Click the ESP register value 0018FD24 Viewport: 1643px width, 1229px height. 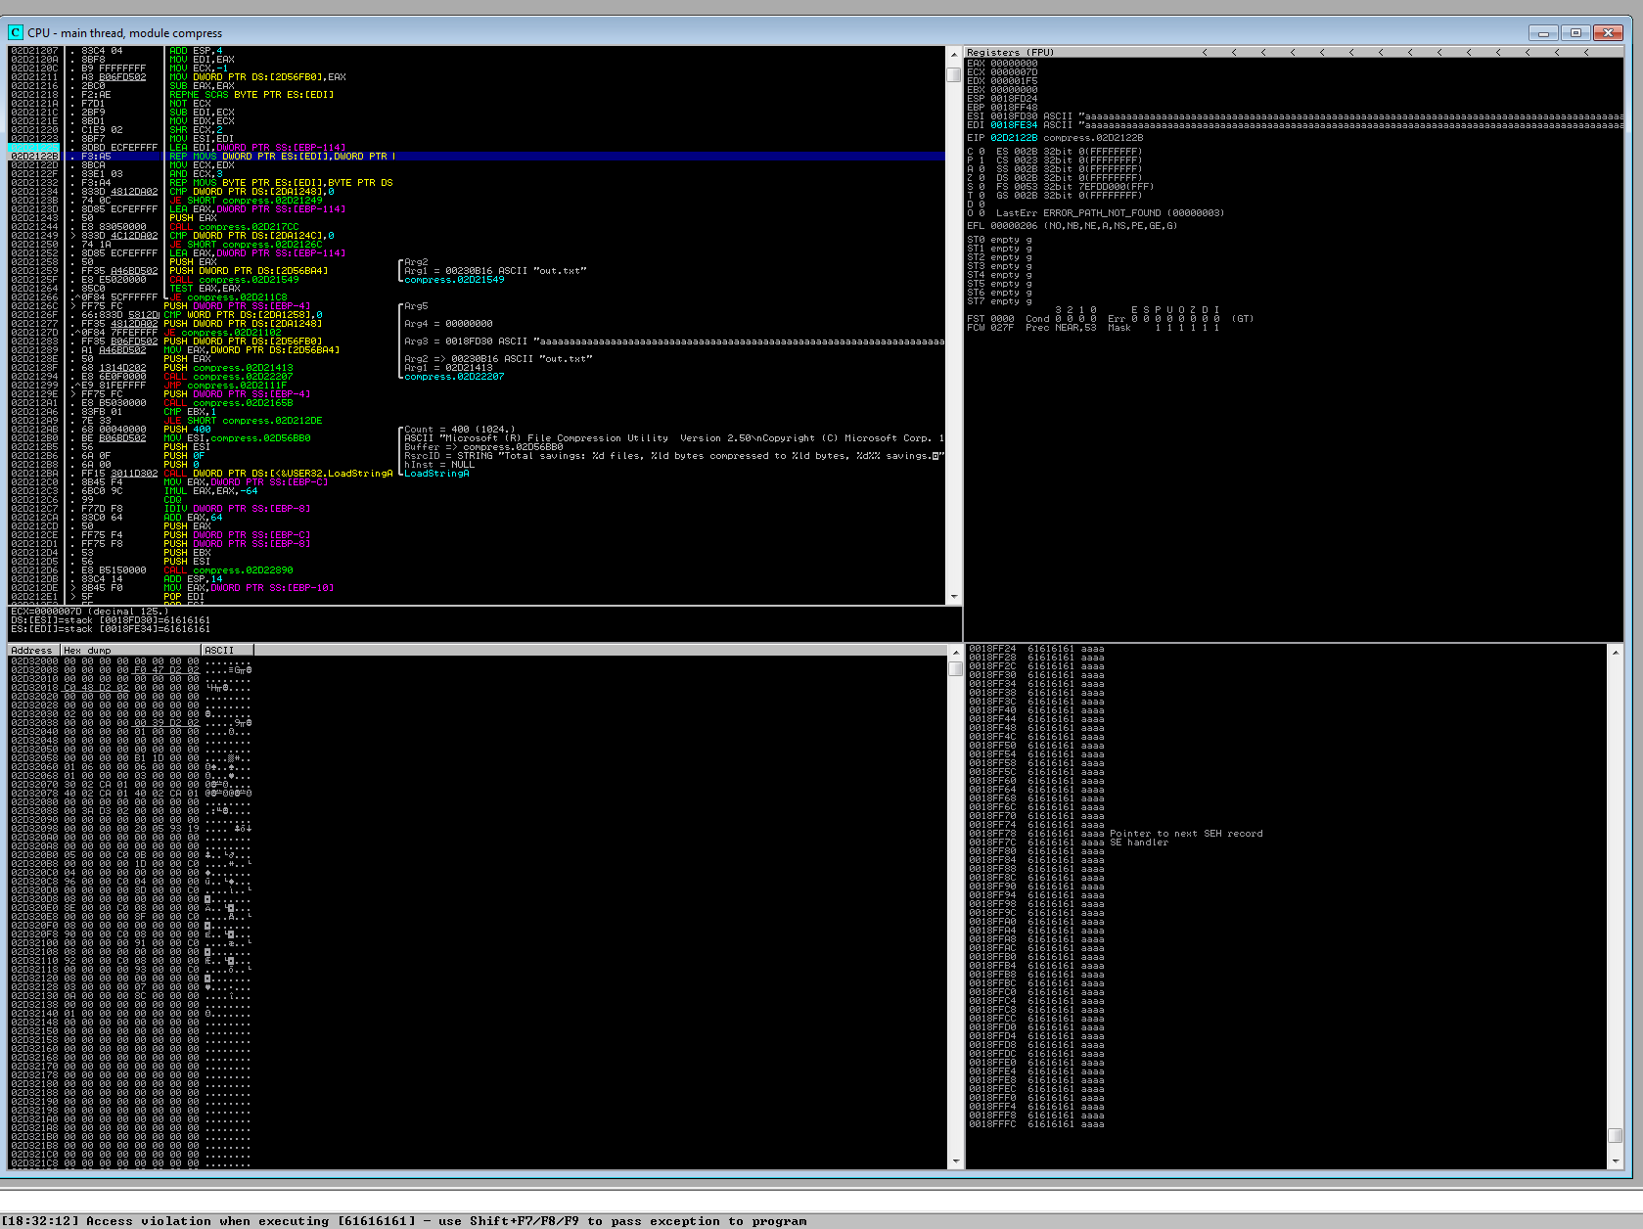tap(1014, 98)
